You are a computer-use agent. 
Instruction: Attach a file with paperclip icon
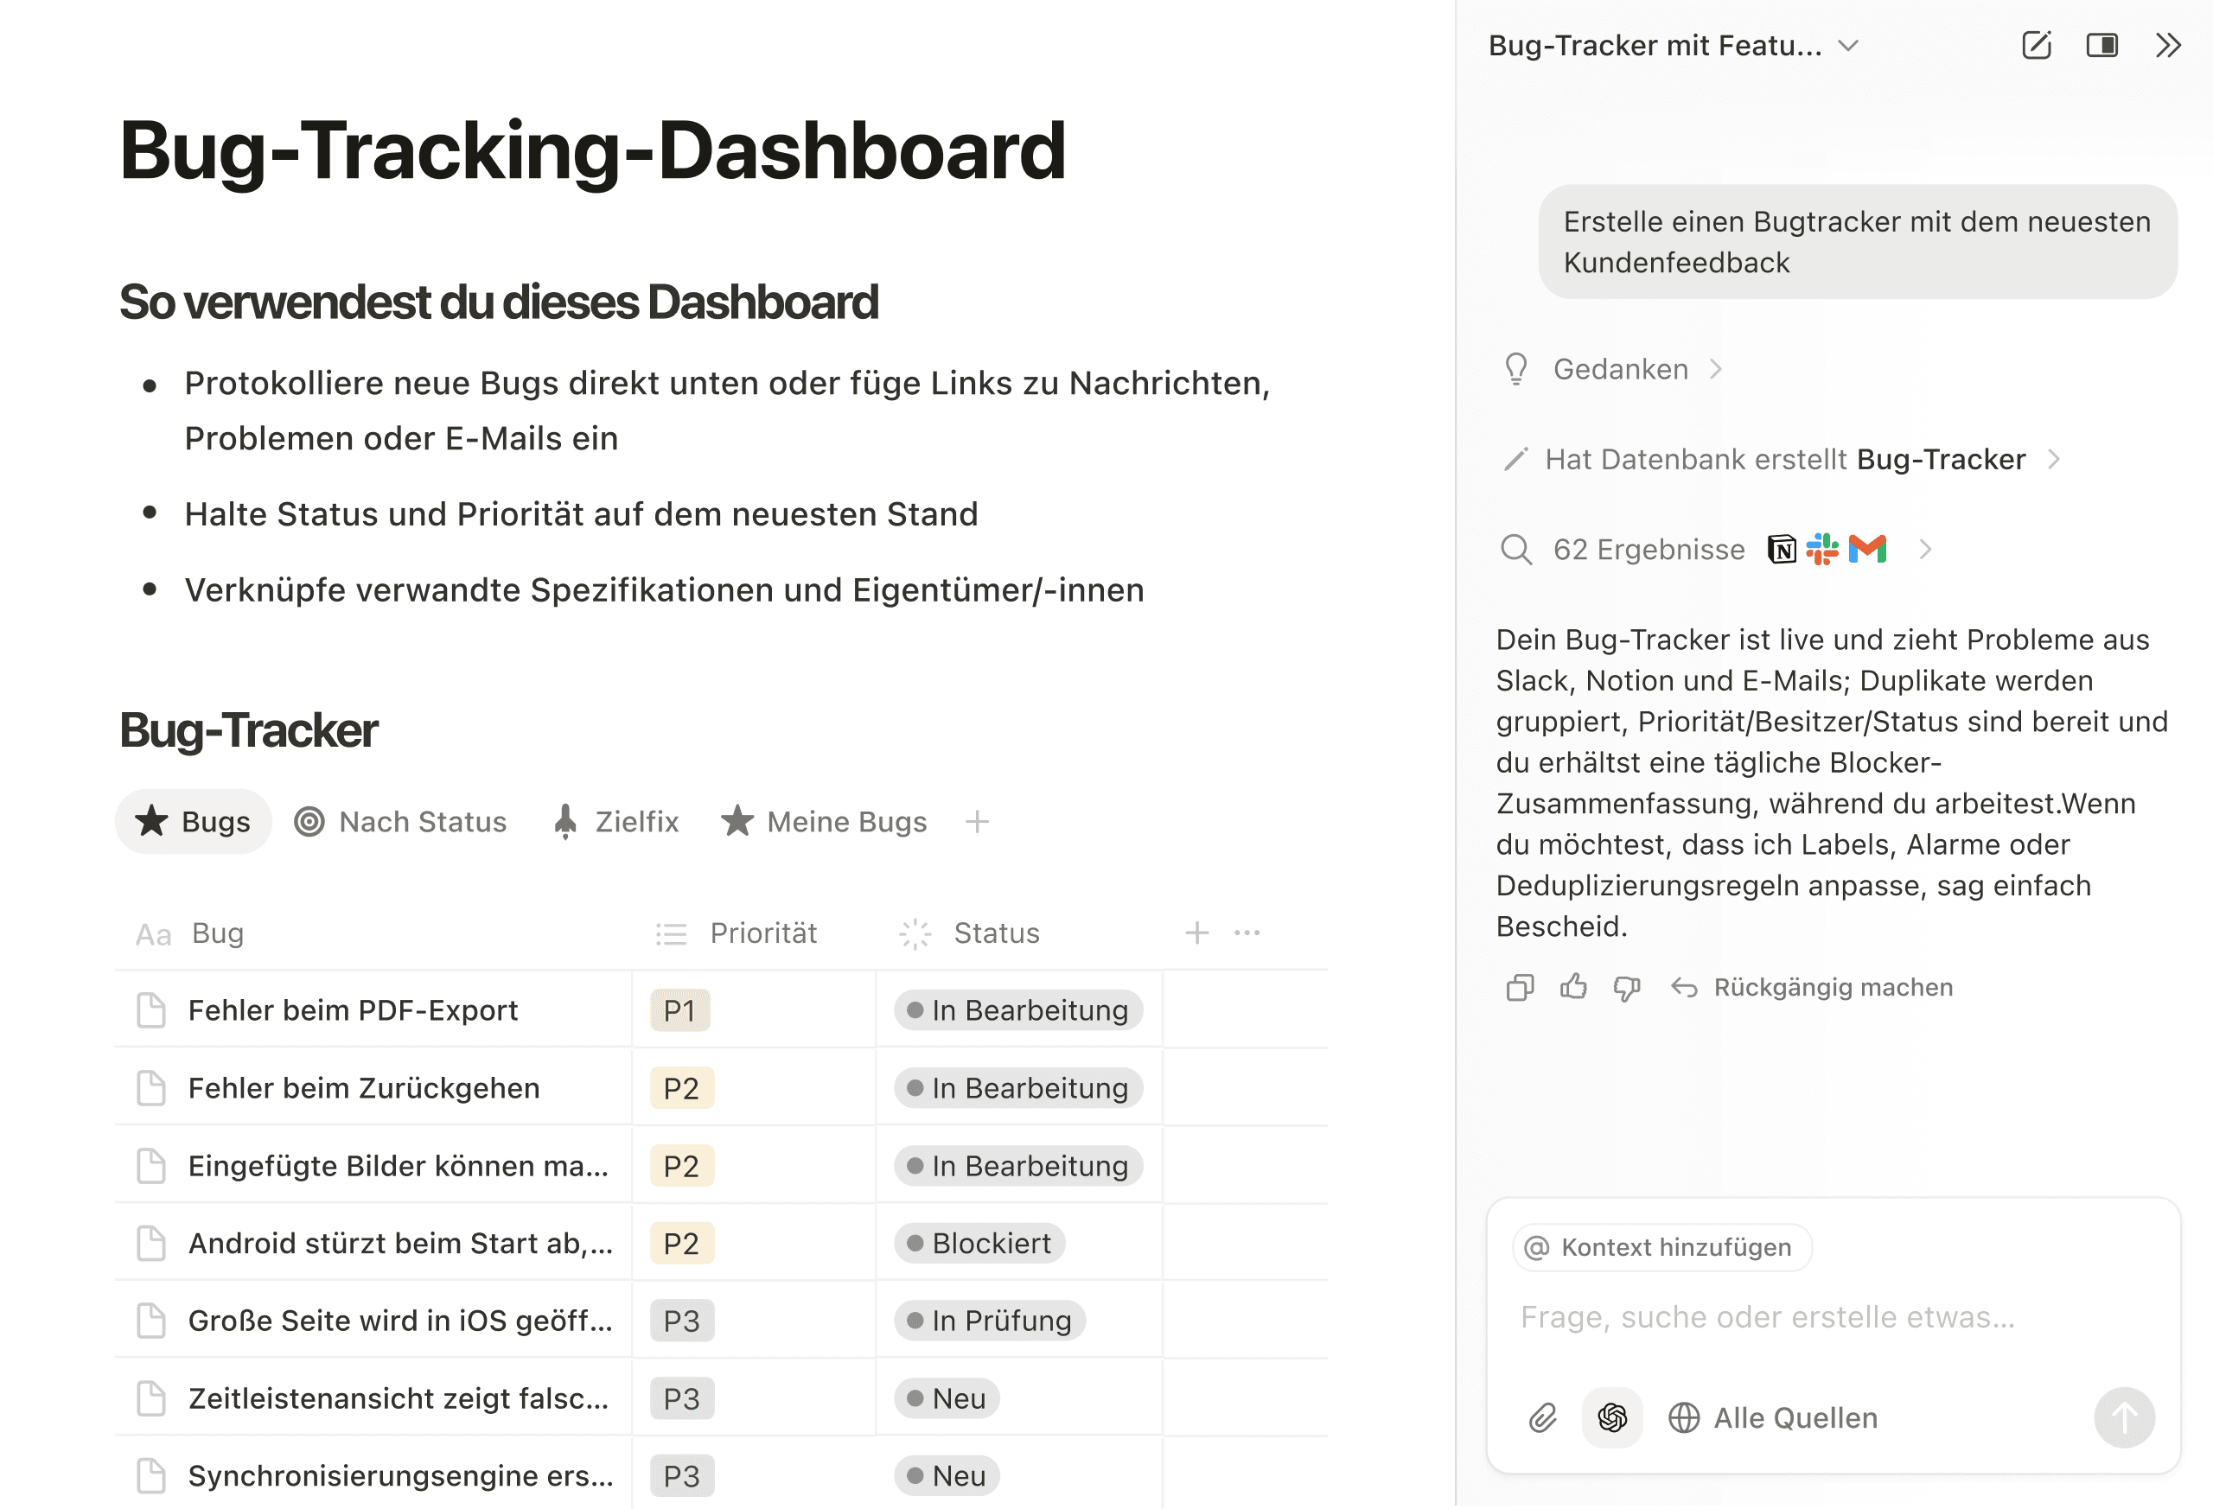pyautogui.click(x=1543, y=1417)
